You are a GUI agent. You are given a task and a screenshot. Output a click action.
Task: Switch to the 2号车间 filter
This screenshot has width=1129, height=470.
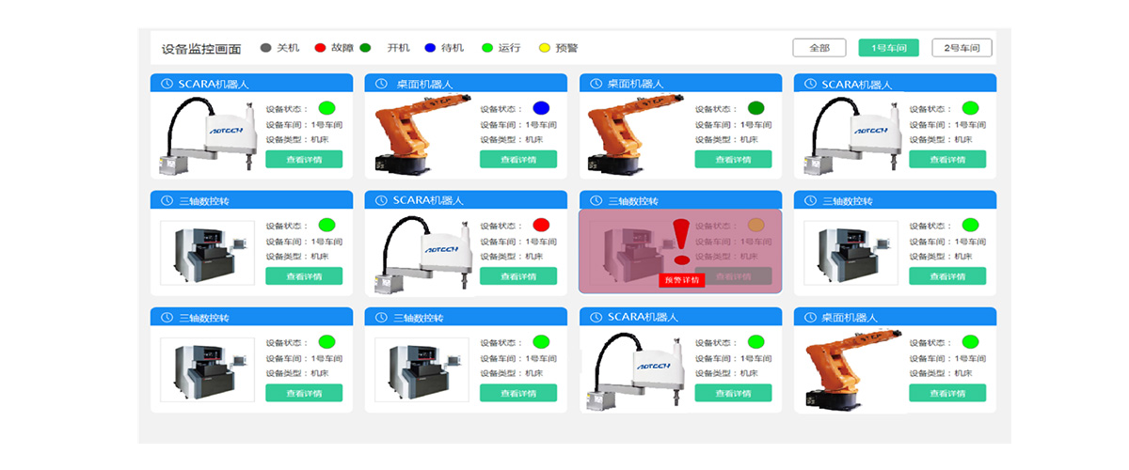pyautogui.click(x=962, y=48)
